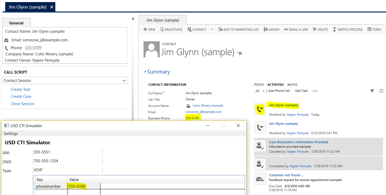Click the filter funnel icon in activities
The width and height of the screenshot is (386, 195).
pyautogui.click(x=372, y=91)
